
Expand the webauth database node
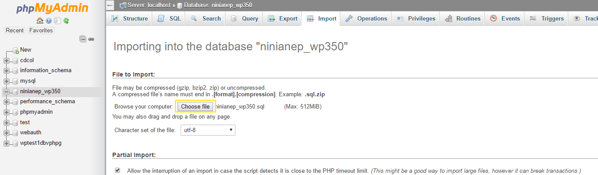(x=7, y=133)
